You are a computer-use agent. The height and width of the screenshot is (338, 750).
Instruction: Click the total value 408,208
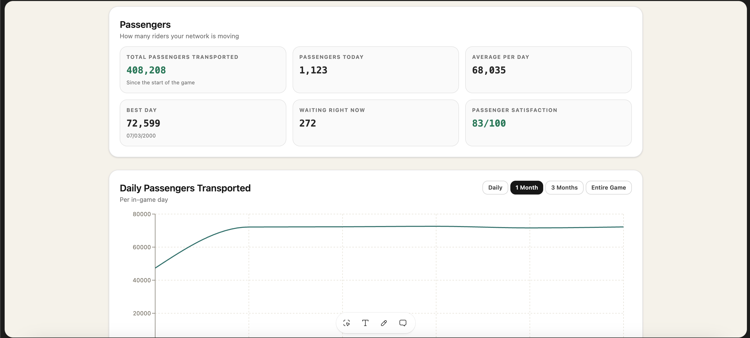tap(146, 70)
